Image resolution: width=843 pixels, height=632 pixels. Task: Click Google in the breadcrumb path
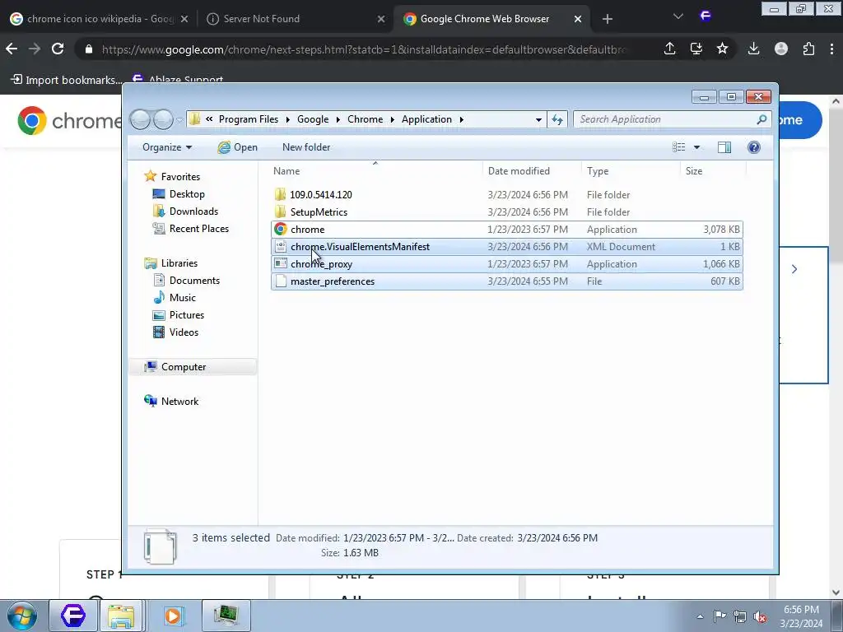pos(312,119)
